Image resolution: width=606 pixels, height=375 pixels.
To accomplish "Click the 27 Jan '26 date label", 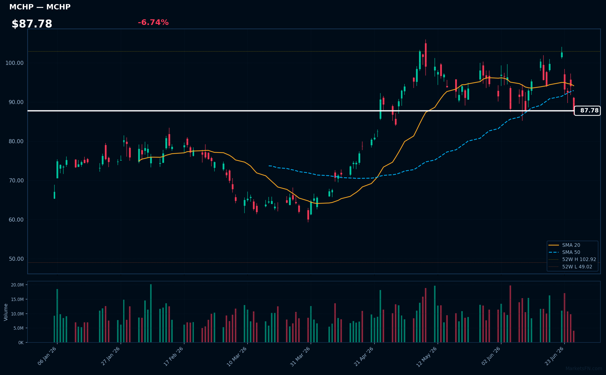I will click(110, 356).
